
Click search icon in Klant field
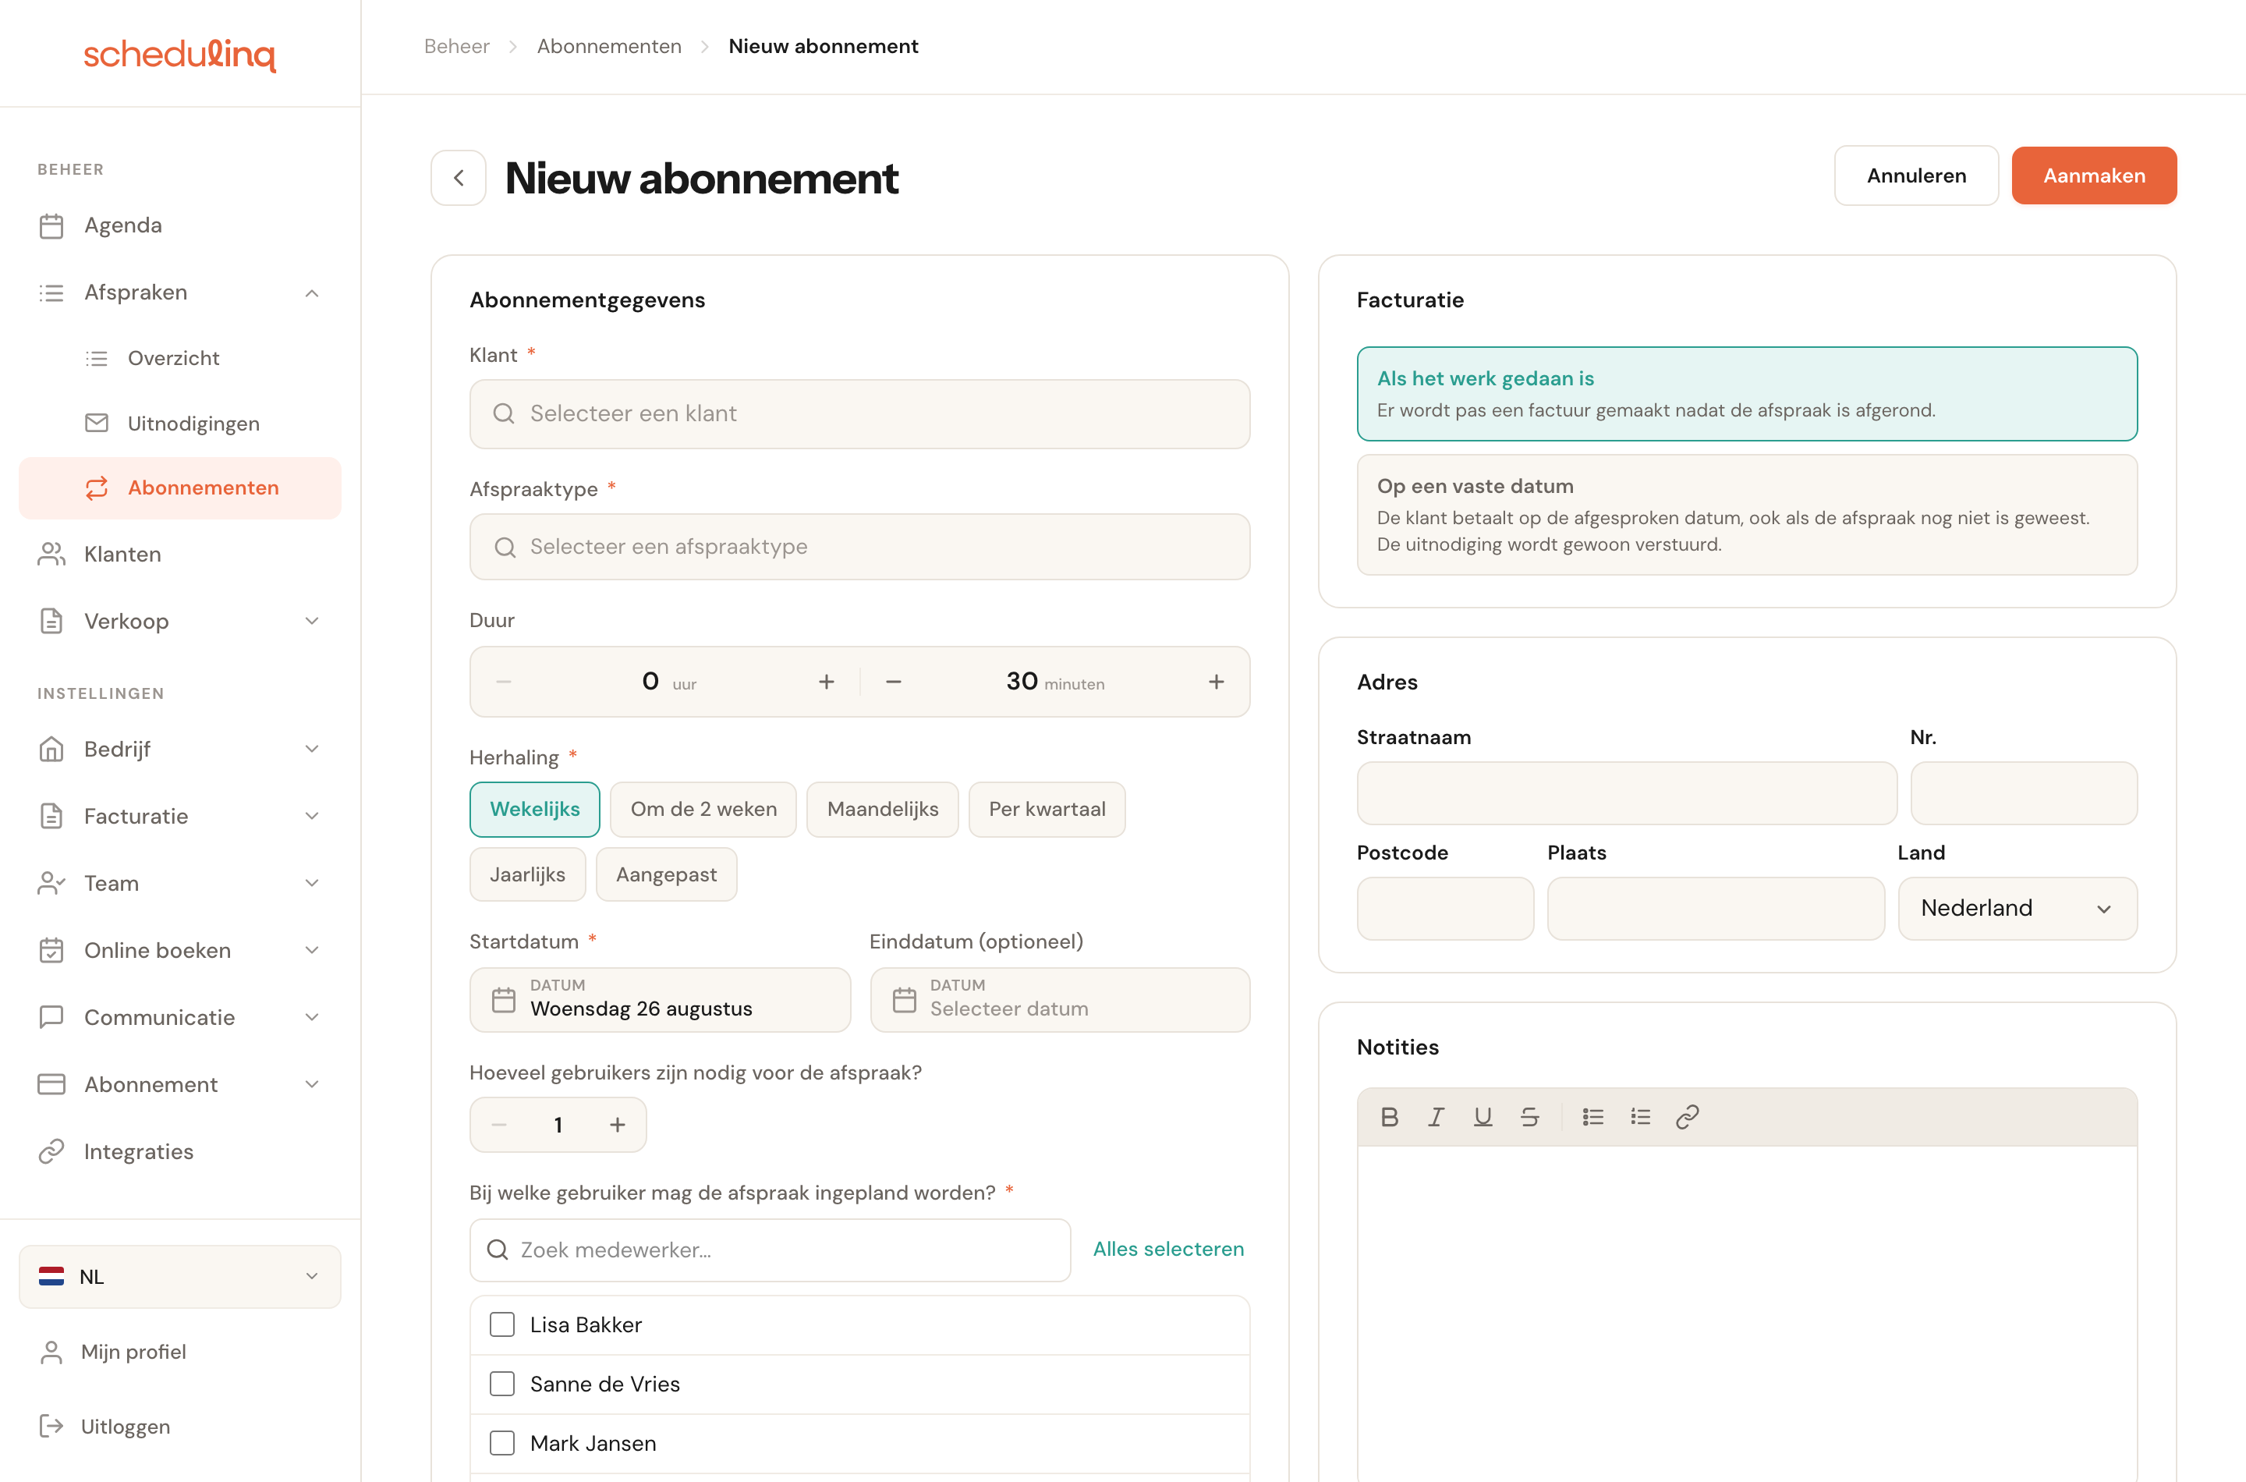point(504,414)
